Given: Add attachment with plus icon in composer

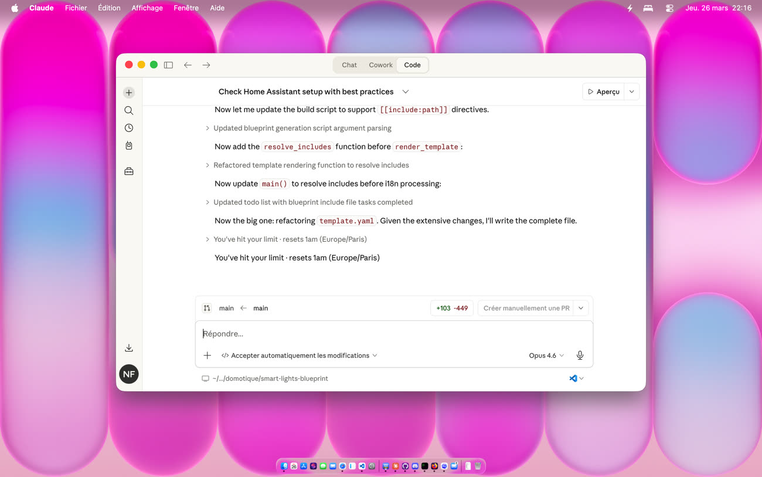Looking at the screenshot, I should coord(207,356).
